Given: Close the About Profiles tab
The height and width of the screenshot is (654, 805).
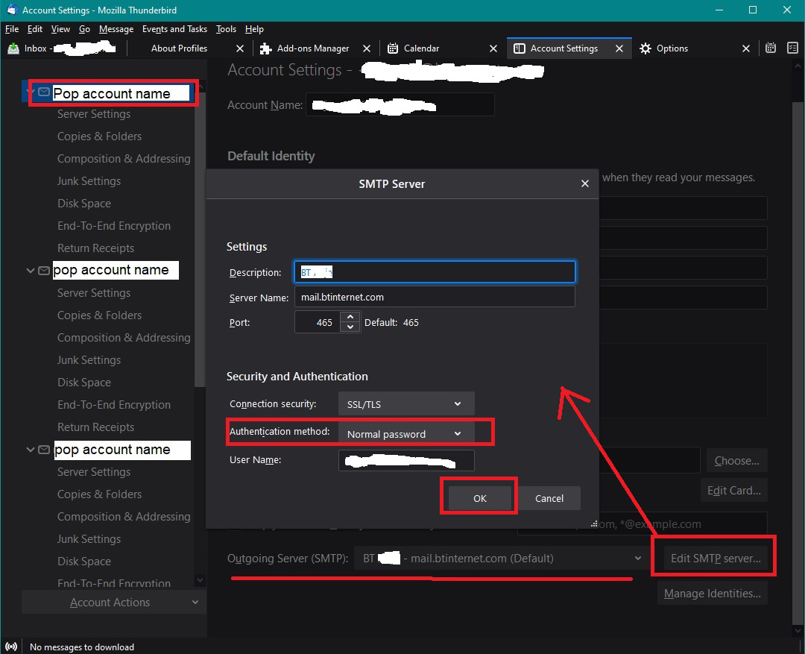Looking at the screenshot, I should (240, 48).
